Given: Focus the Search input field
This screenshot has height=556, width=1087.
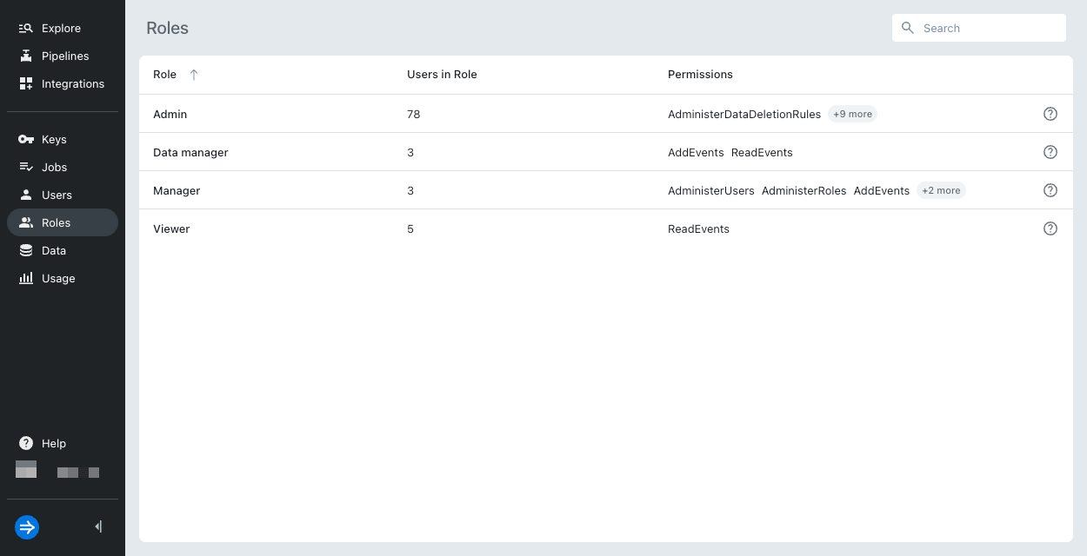Looking at the screenshot, I should pyautogui.click(x=979, y=28).
